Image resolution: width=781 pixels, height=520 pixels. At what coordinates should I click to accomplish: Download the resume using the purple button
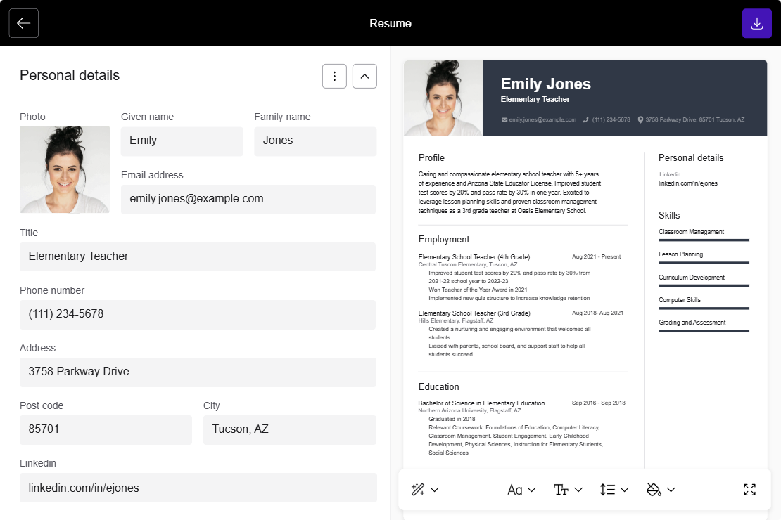point(756,23)
